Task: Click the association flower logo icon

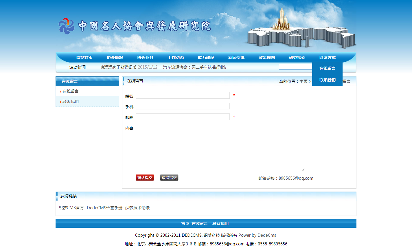Action: pos(67,26)
